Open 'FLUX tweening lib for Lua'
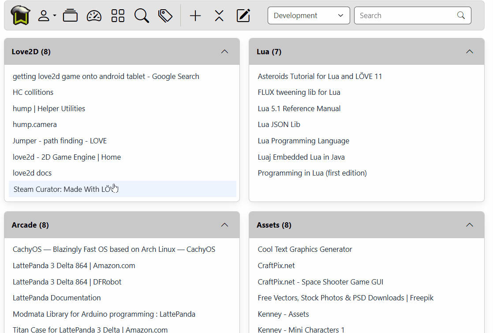This screenshot has height=333, width=493. (299, 92)
